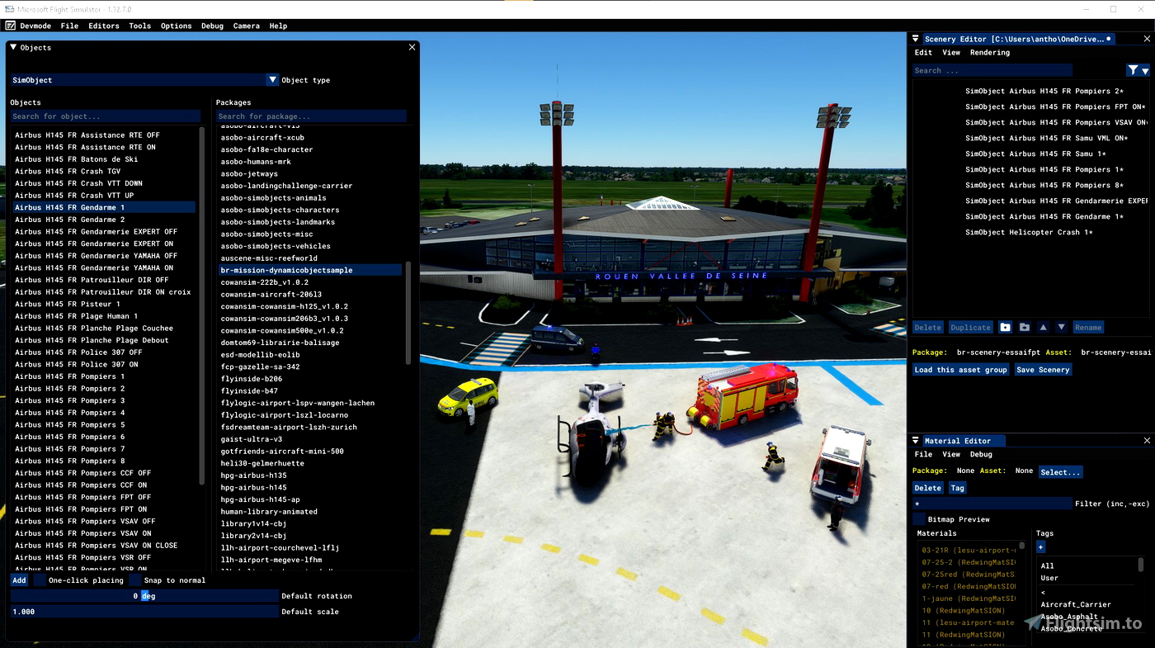Open the Material Editor File menu

pos(924,454)
